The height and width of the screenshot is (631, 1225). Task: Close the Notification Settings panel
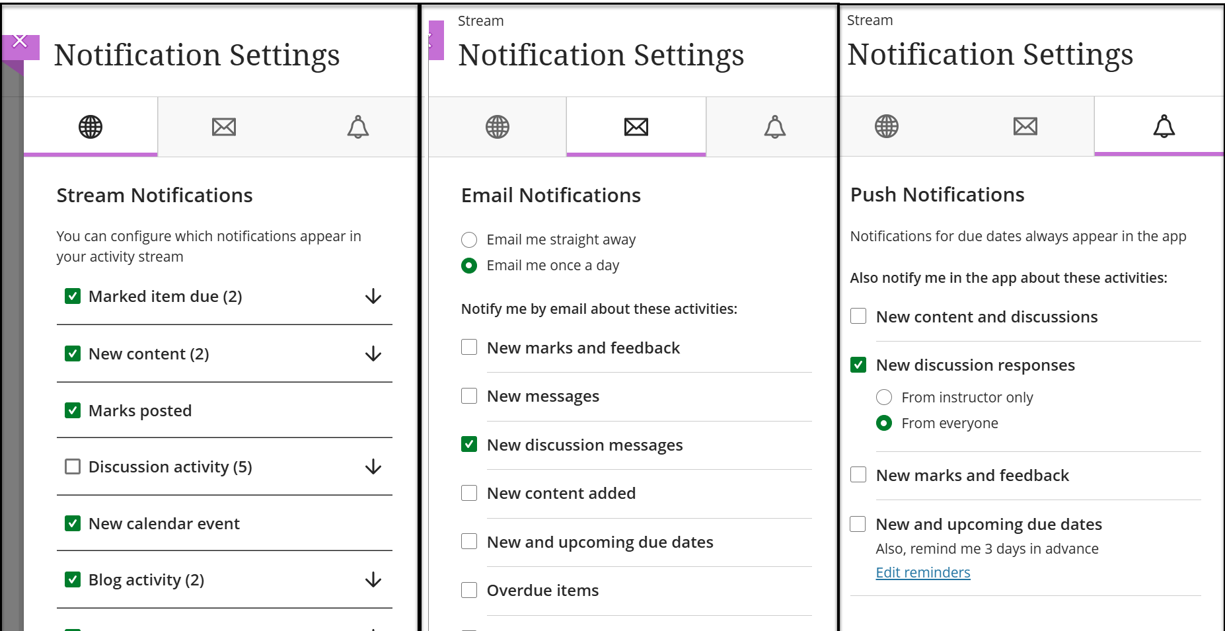(19, 40)
